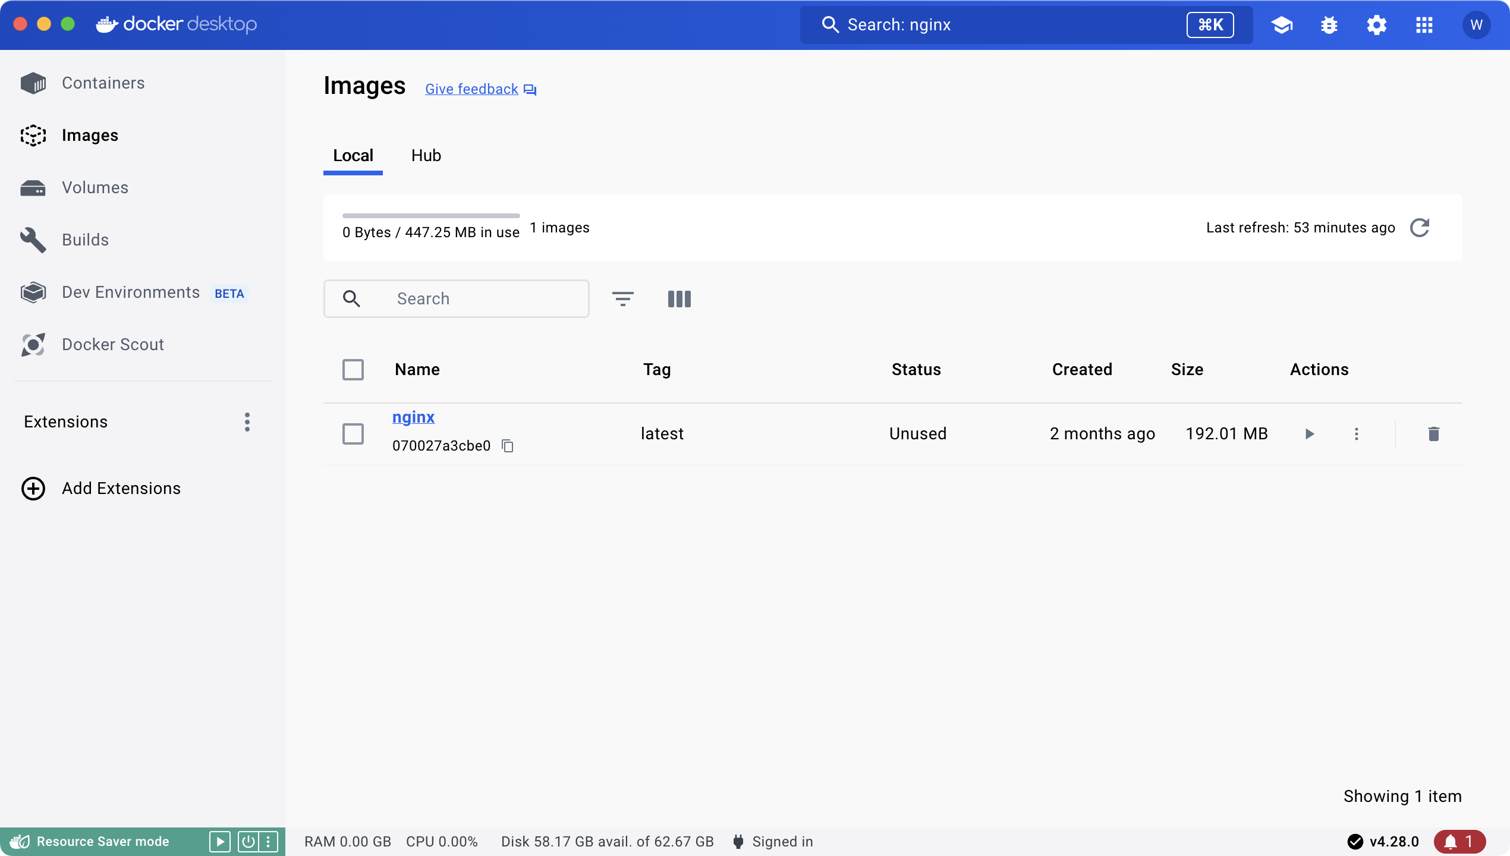Switch to the Hub tab
This screenshot has height=856, width=1510.
click(x=426, y=156)
